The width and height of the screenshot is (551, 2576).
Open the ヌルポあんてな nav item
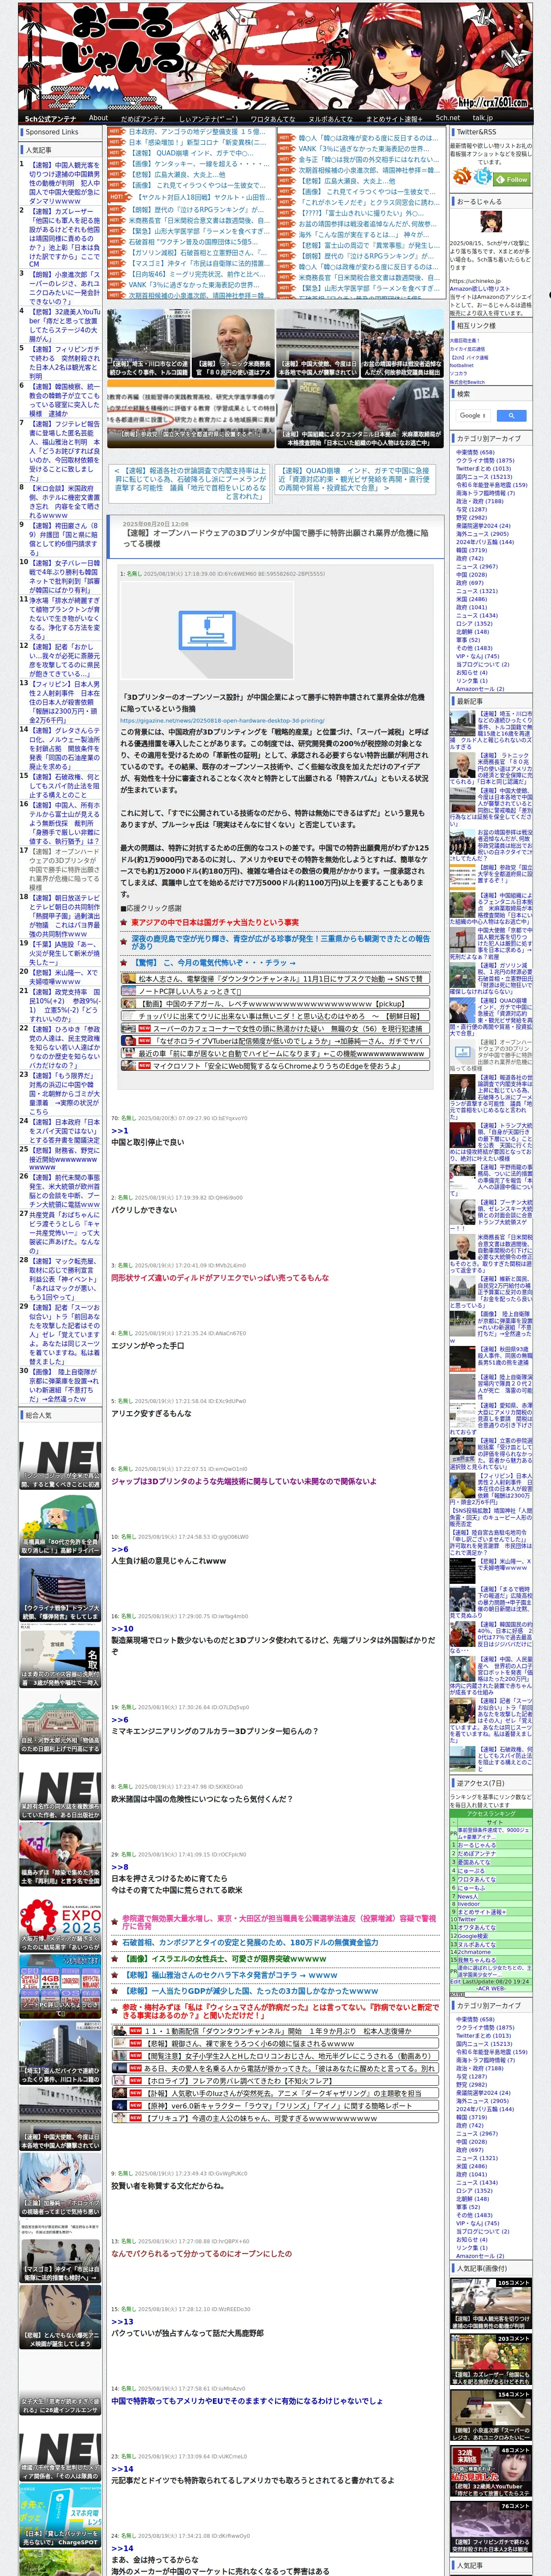pos(330,118)
